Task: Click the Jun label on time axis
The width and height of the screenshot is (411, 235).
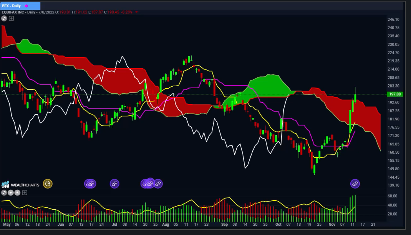Action: (x=61, y=225)
